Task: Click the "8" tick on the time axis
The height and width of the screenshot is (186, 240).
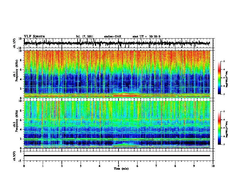Action: coord(175,166)
